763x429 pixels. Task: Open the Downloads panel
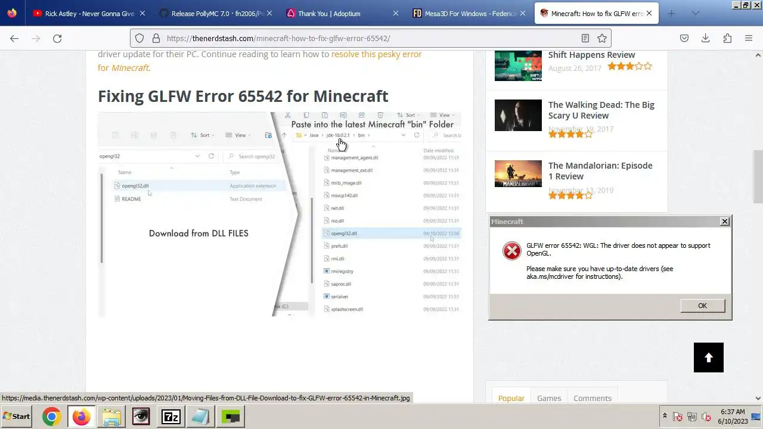pyautogui.click(x=706, y=38)
